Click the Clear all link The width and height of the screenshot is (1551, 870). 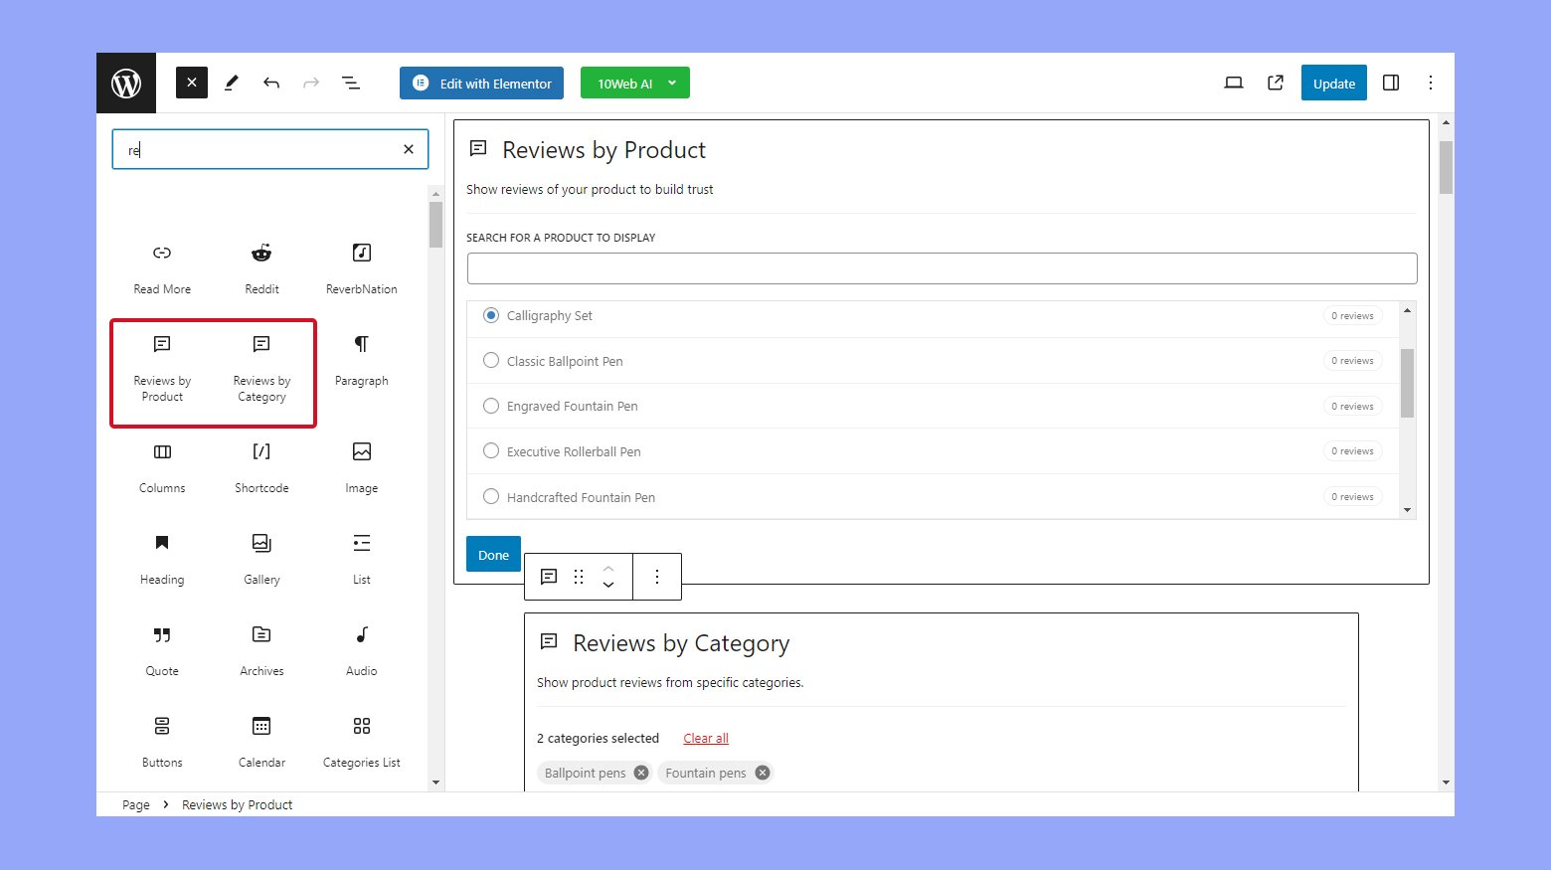tap(706, 739)
